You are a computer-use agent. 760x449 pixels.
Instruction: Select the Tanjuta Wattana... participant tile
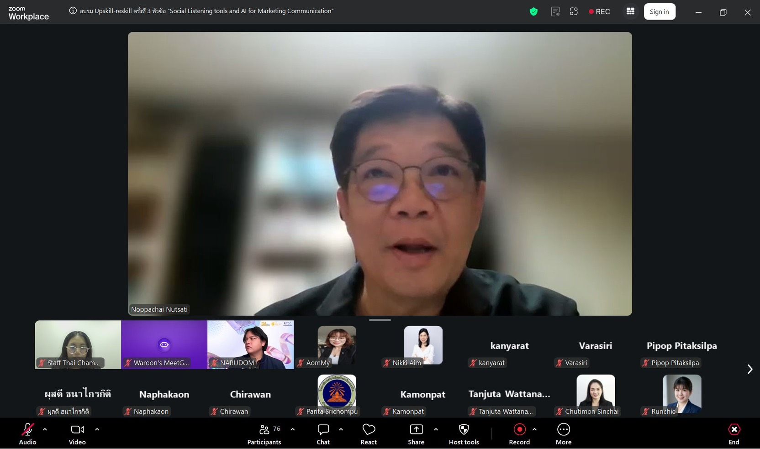coord(509,393)
